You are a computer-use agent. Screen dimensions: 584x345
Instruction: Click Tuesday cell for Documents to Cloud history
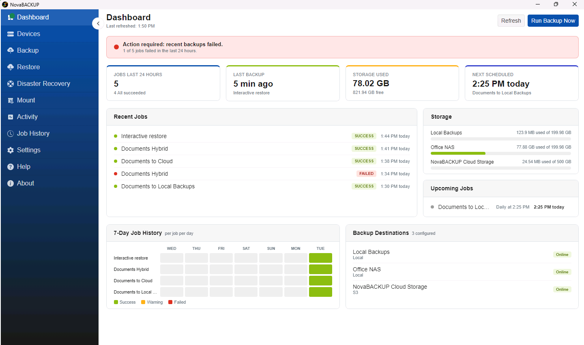[x=320, y=281]
